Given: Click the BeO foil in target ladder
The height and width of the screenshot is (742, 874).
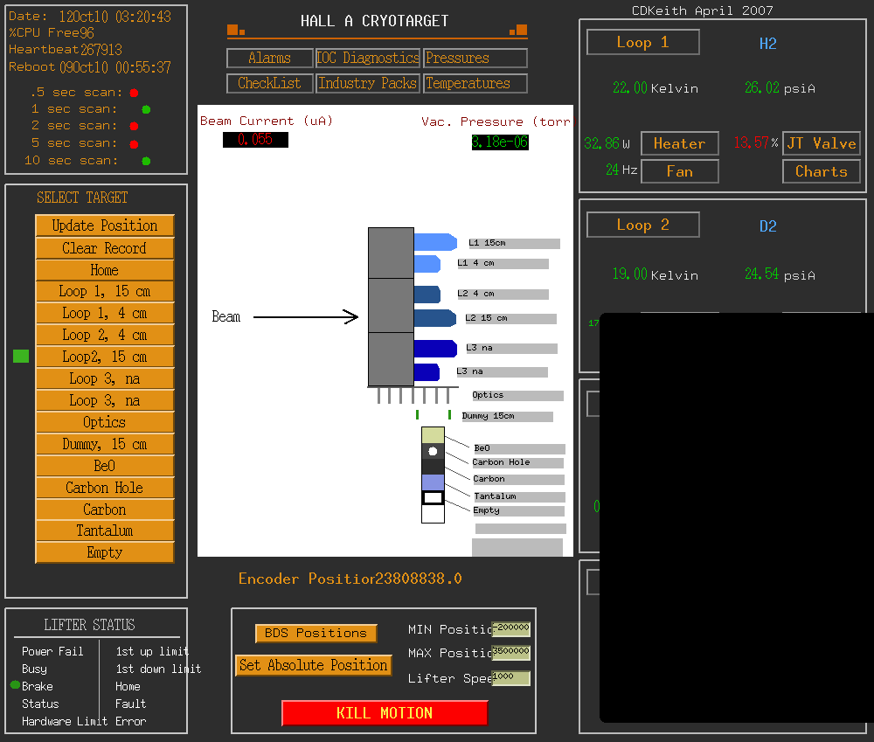Looking at the screenshot, I should 434,435.
